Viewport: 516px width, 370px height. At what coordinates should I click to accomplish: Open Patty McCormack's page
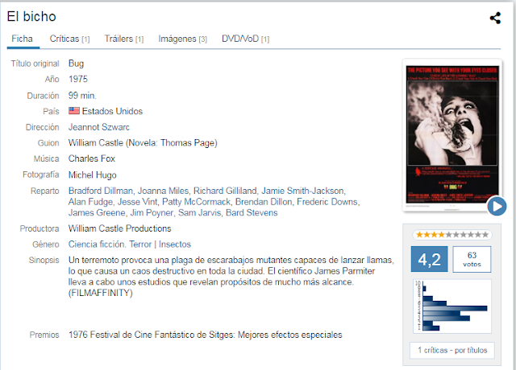[196, 202]
